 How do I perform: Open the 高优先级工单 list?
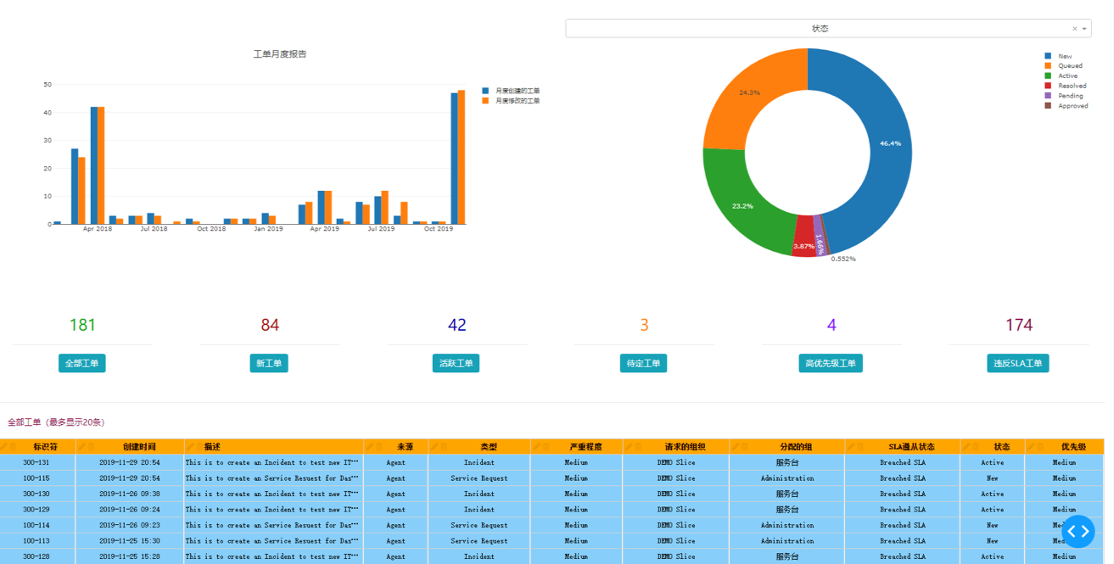[831, 363]
